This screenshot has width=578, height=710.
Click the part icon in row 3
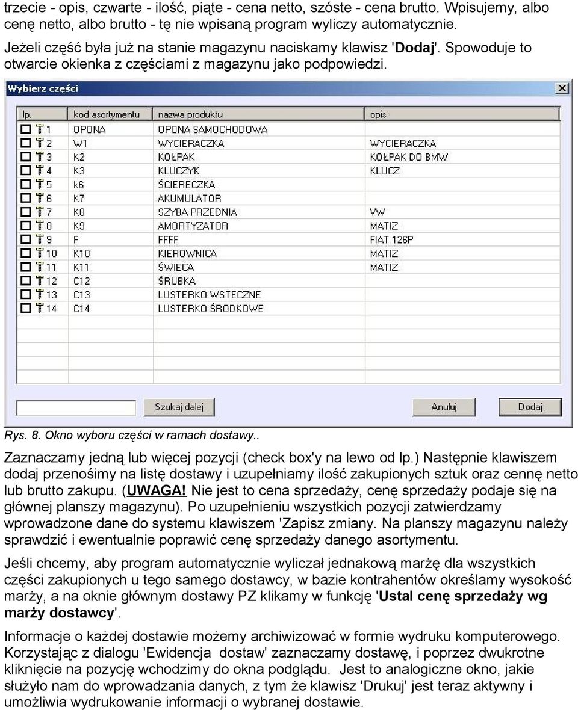(x=40, y=157)
